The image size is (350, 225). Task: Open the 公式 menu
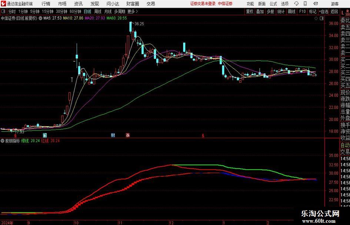click(273, 4)
